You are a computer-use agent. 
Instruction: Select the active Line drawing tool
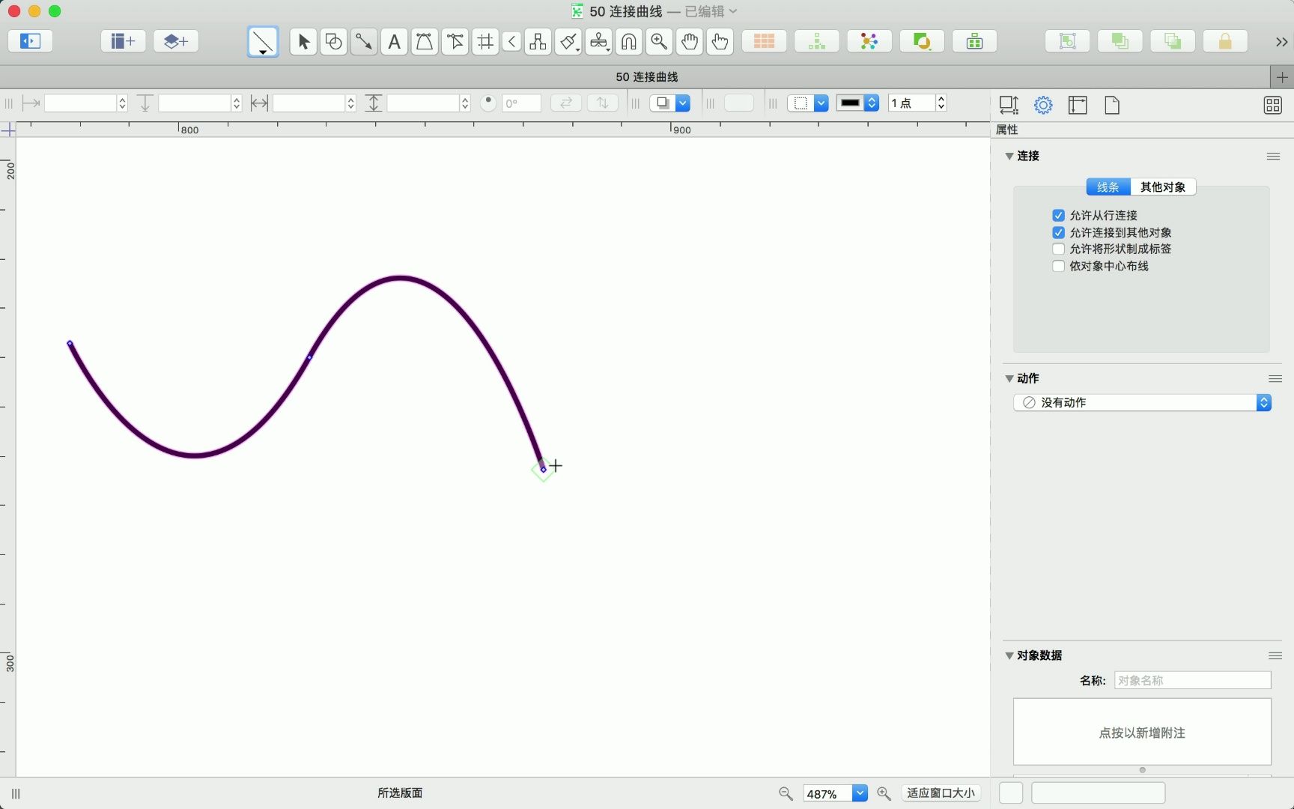[263, 42]
